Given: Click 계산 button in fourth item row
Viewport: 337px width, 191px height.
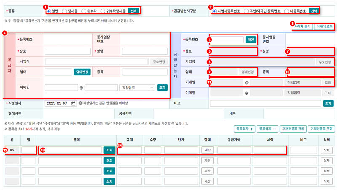Looking at the screenshot, I should 207,181.
